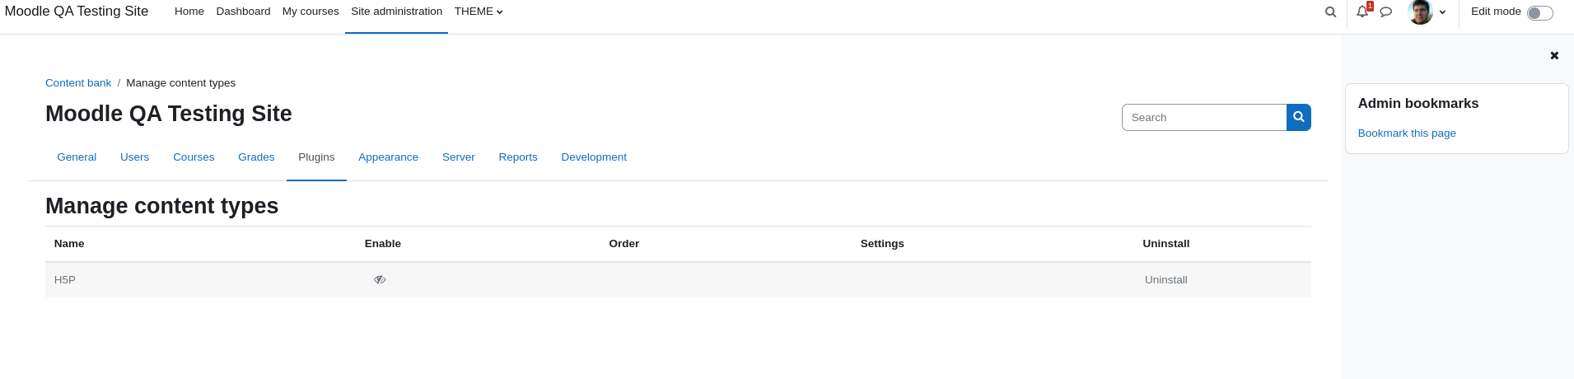Open search via top navbar magnifier icon
The width and height of the screenshot is (1574, 379).
1330,12
